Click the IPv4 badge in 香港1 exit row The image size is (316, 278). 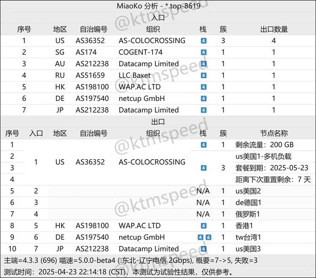click(204, 226)
